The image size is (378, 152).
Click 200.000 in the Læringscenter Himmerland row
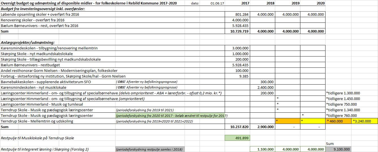267,93
